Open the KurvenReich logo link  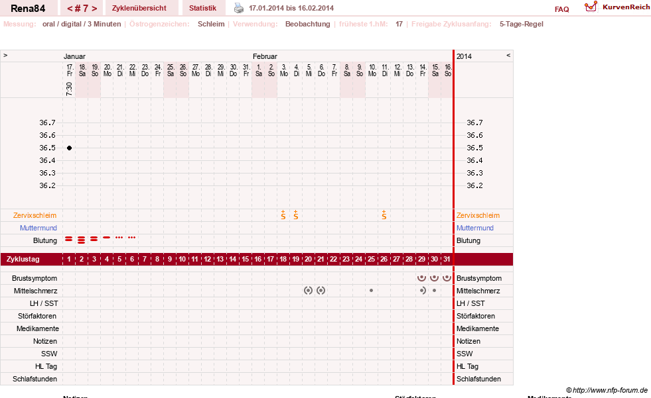(x=617, y=7)
